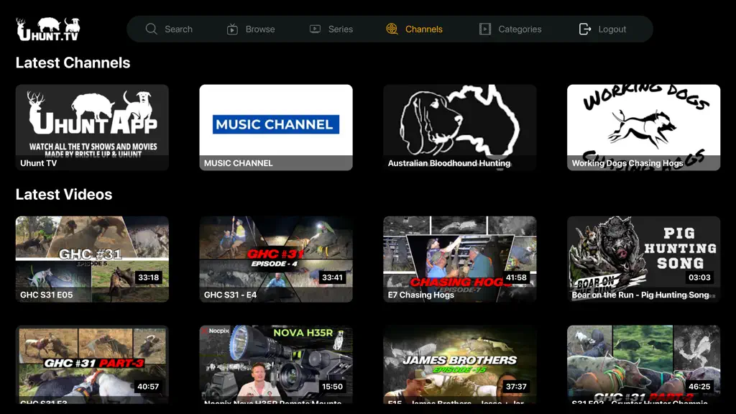Click the UHunt.TV logo
This screenshot has height=414, width=736.
click(48, 29)
